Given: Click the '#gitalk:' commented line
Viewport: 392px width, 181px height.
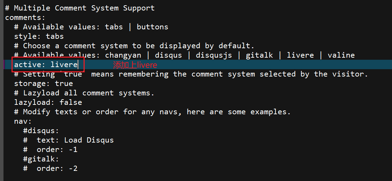Looking at the screenshot, I should coord(41,159).
